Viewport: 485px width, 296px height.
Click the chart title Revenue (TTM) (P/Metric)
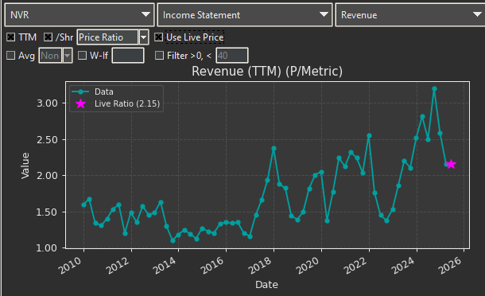click(267, 72)
